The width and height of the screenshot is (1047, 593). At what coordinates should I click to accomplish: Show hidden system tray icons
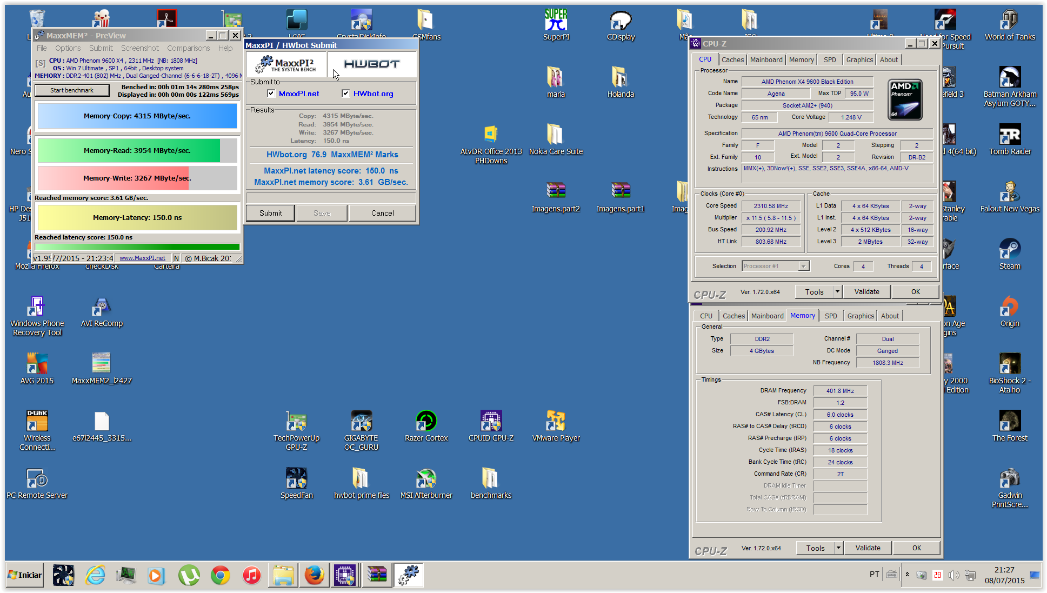(x=907, y=575)
